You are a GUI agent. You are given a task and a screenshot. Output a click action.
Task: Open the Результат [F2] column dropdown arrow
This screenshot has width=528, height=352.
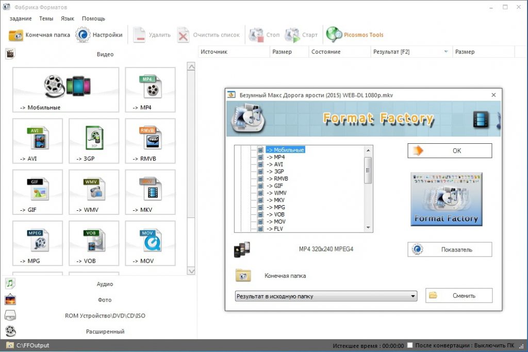446,52
